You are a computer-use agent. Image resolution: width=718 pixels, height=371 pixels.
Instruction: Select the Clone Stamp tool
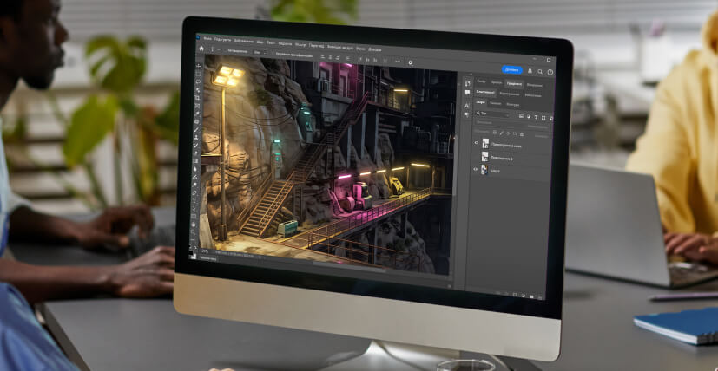click(196, 138)
